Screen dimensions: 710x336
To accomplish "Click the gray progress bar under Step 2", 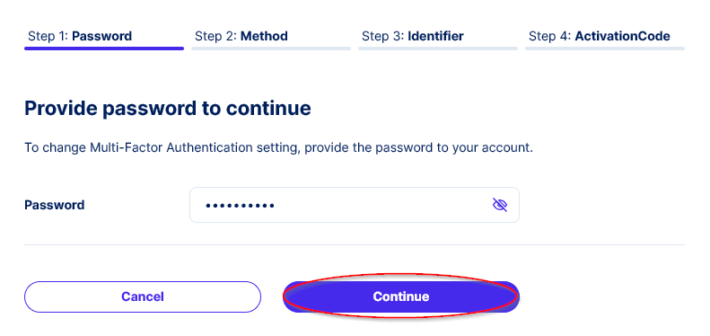I will (271, 49).
